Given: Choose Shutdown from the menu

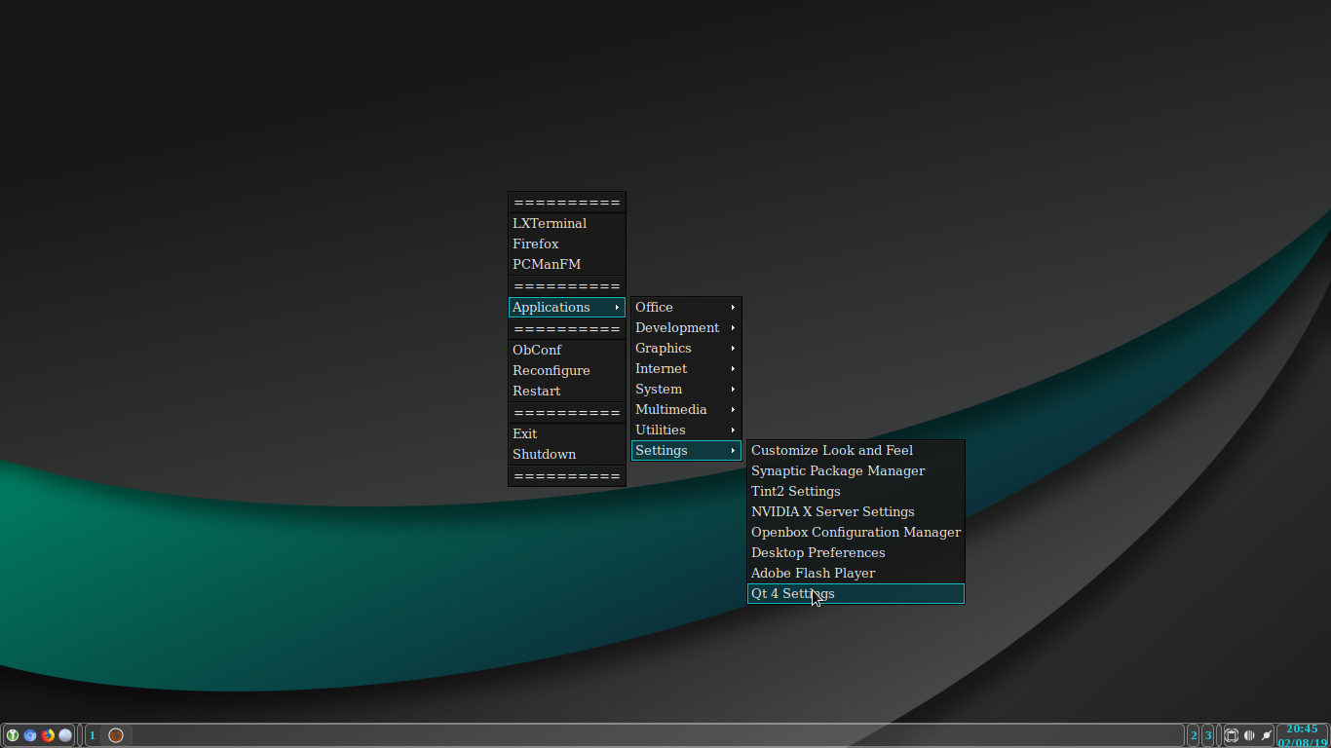Looking at the screenshot, I should [544, 454].
